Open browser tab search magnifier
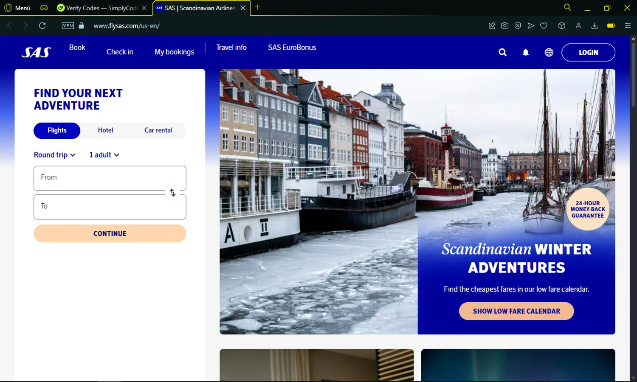Screen dimensions: 637x382 pyautogui.click(x=567, y=7)
